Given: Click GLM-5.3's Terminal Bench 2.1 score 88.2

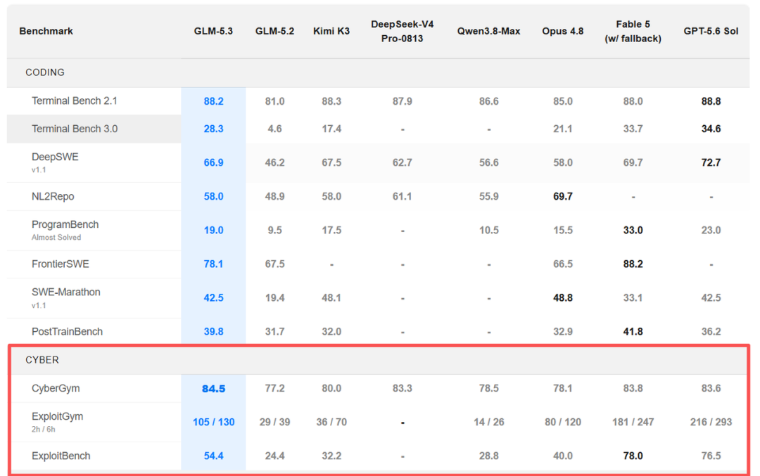Looking at the screenshot, I should click(x=213, y=101).
